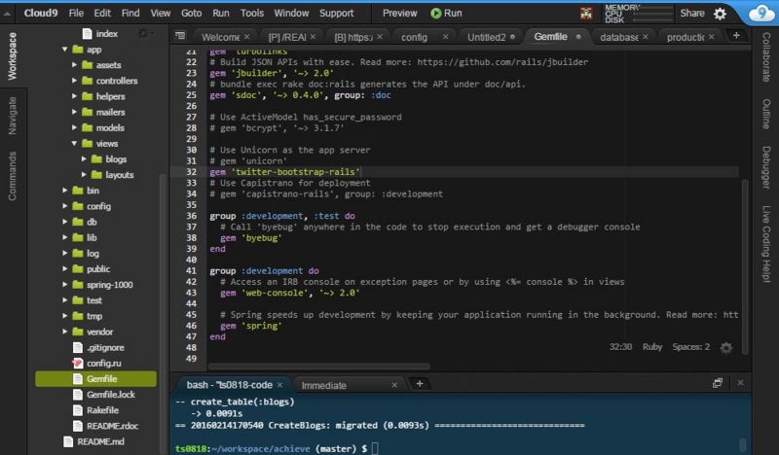The image size is (779, 455).
Task: Click the Preview button
Action: 399,14
